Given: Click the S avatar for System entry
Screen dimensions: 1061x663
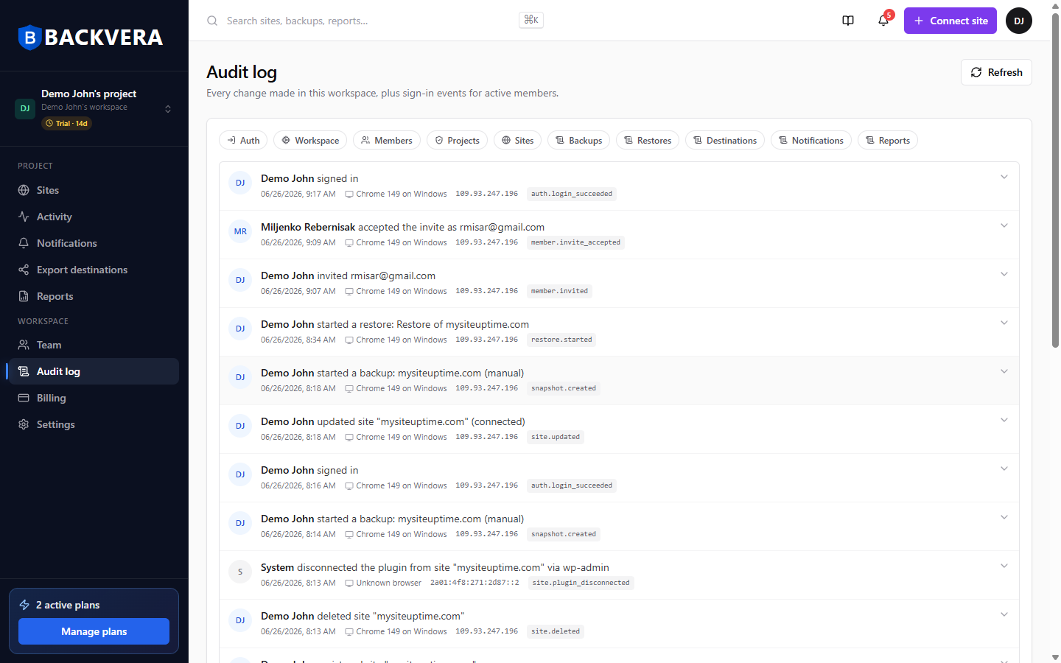Looking at the screenshot, I should click(x=240, y=572).
